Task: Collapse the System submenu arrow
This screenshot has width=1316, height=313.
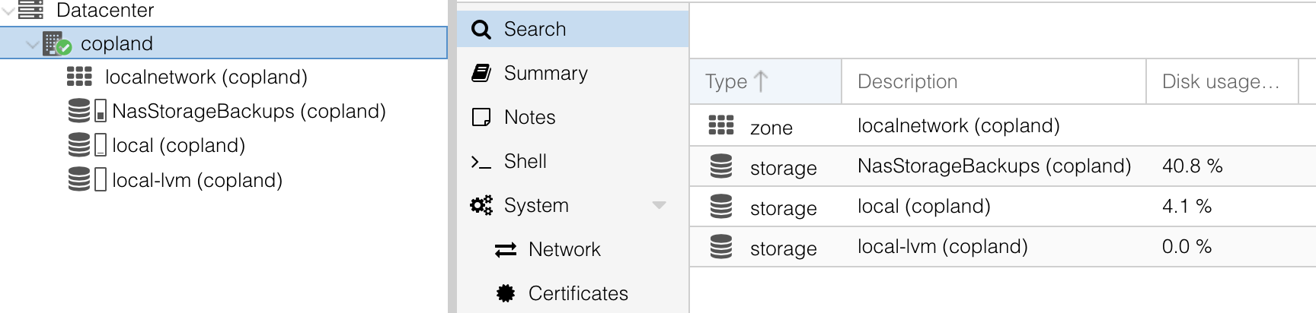Action: 660,205
